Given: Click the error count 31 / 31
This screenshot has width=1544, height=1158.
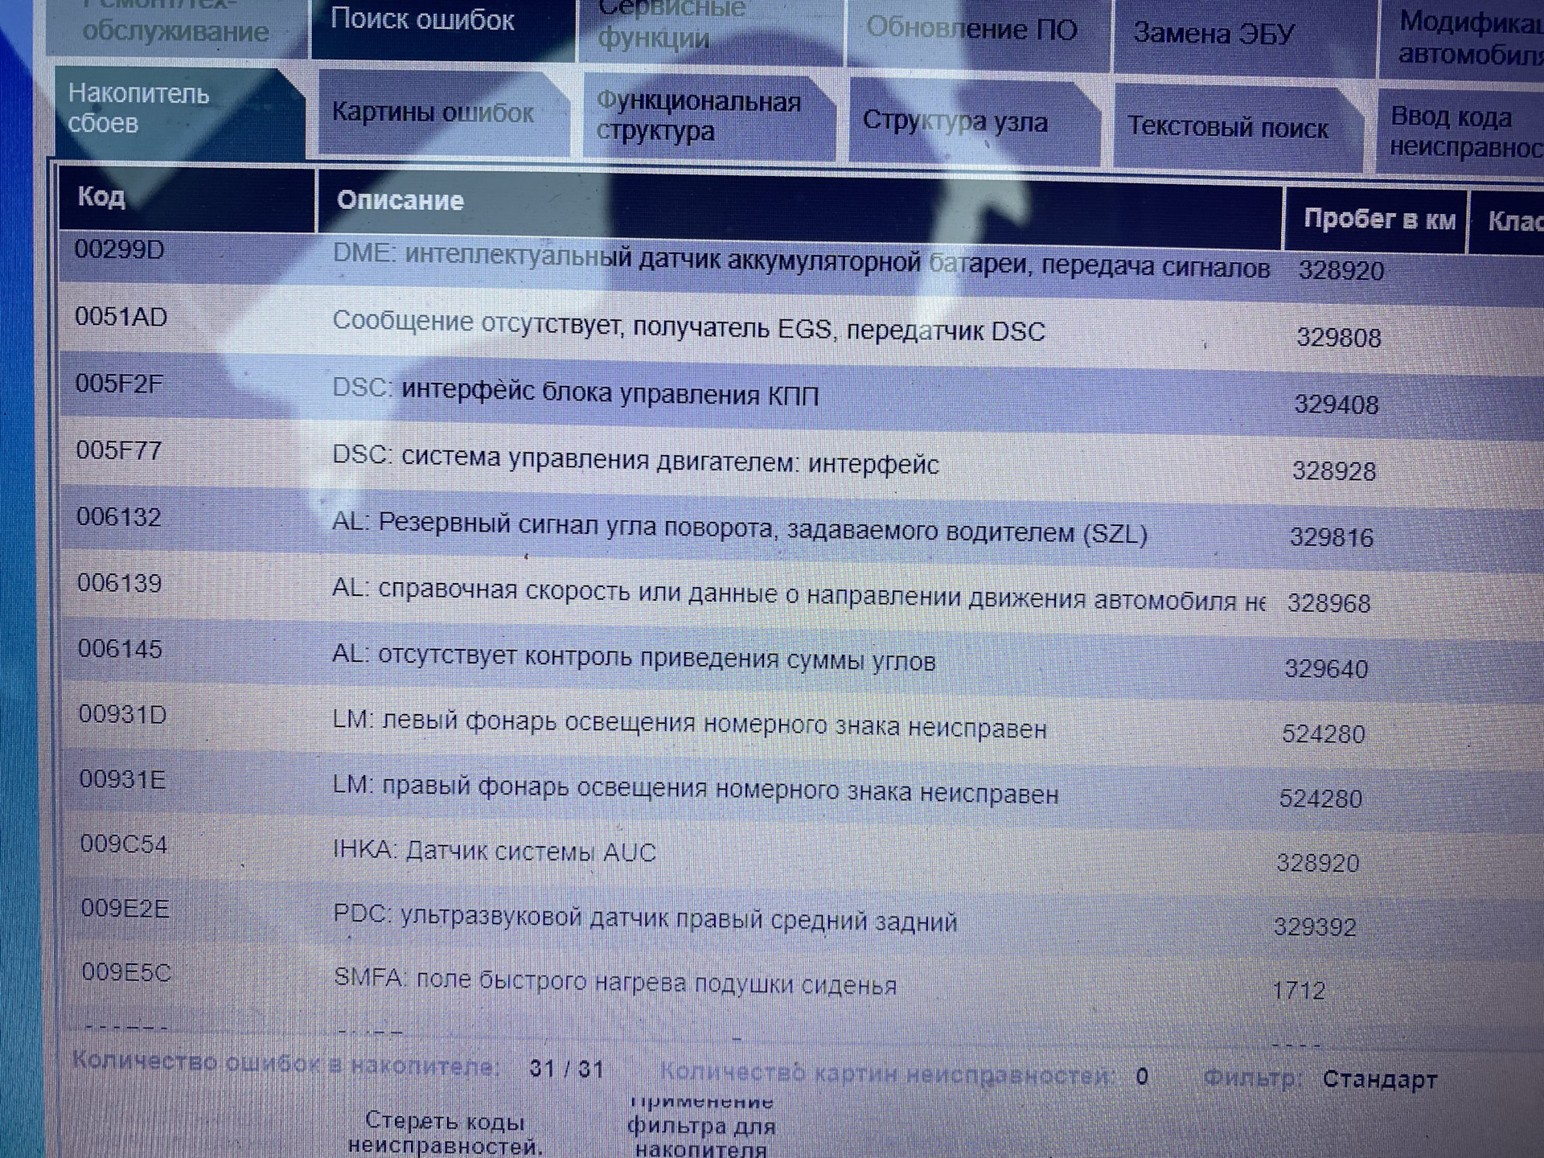Looking at the screenshot, I should 566,1069.
